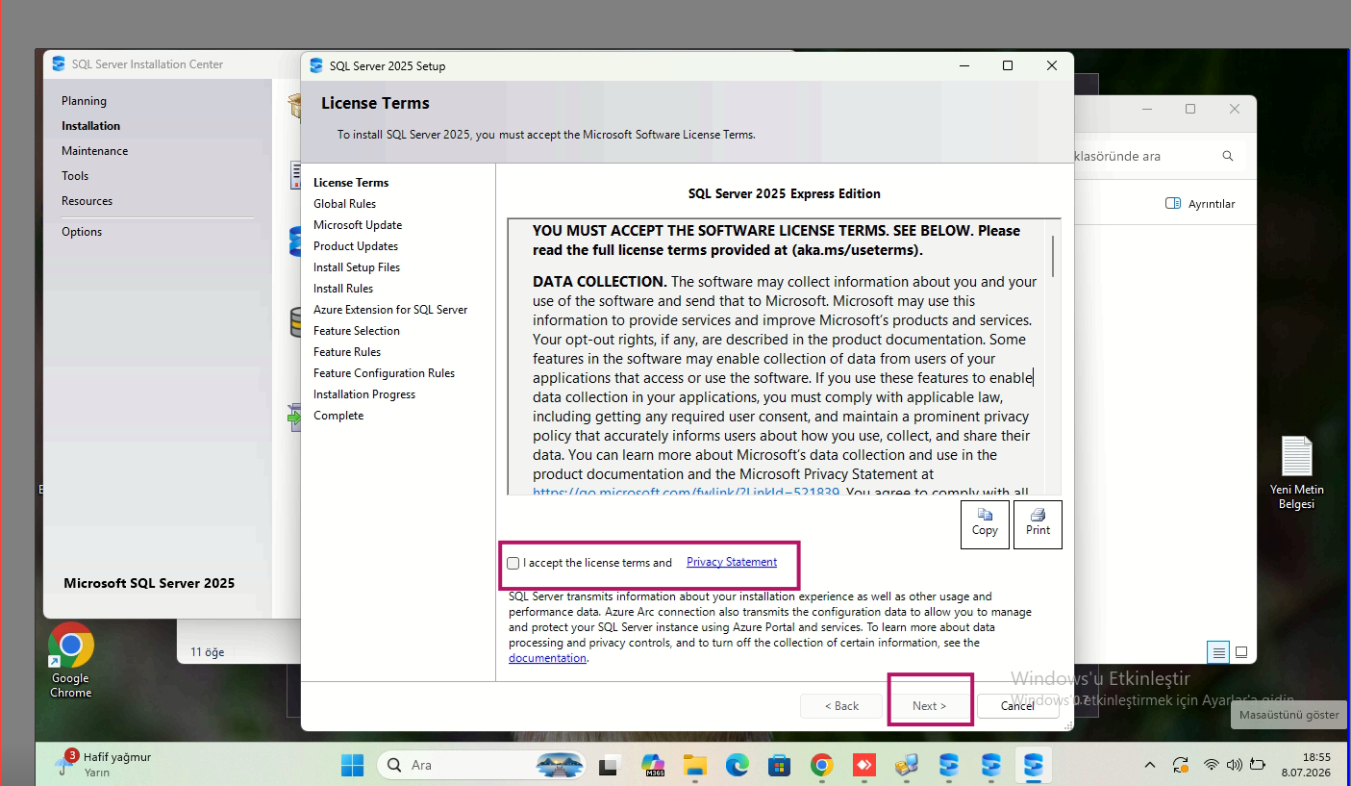
Task: Select the Feature Rules step
Action: [x=347, y=352]
